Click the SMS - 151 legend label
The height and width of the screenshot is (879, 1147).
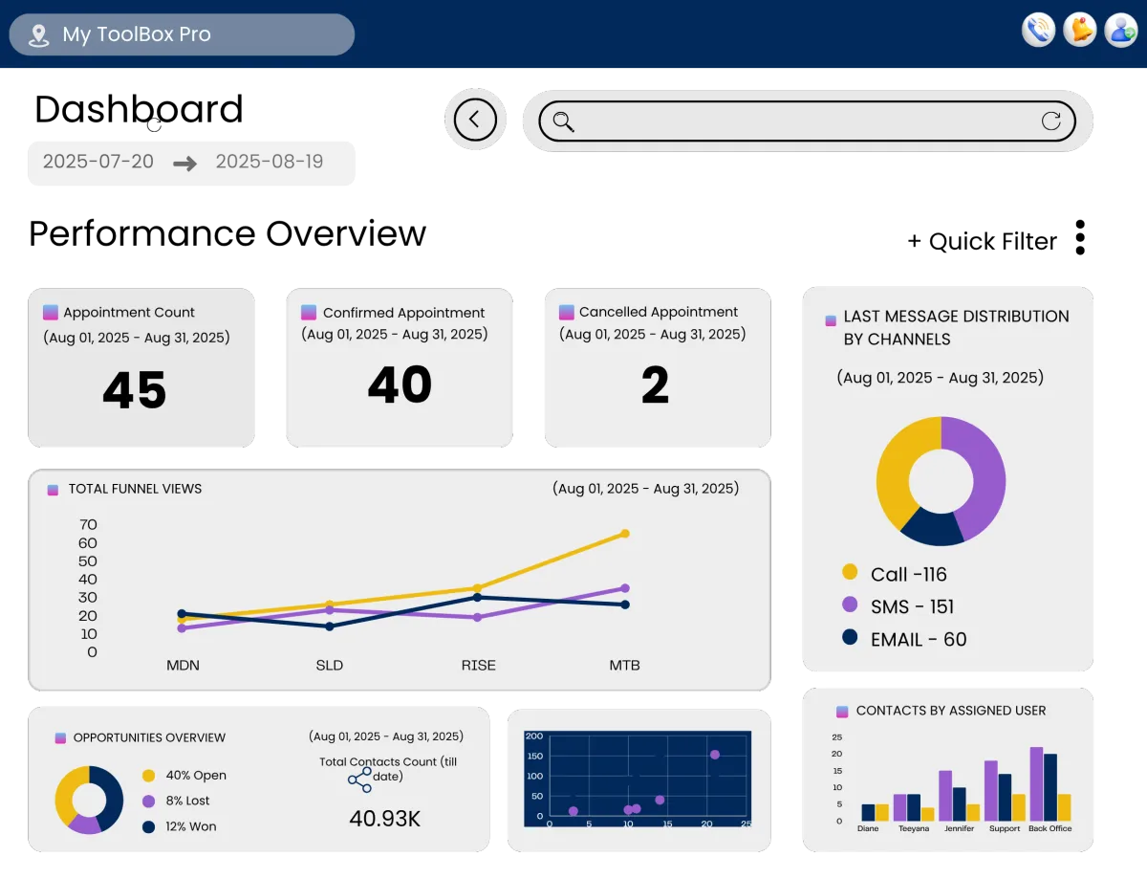913,606
